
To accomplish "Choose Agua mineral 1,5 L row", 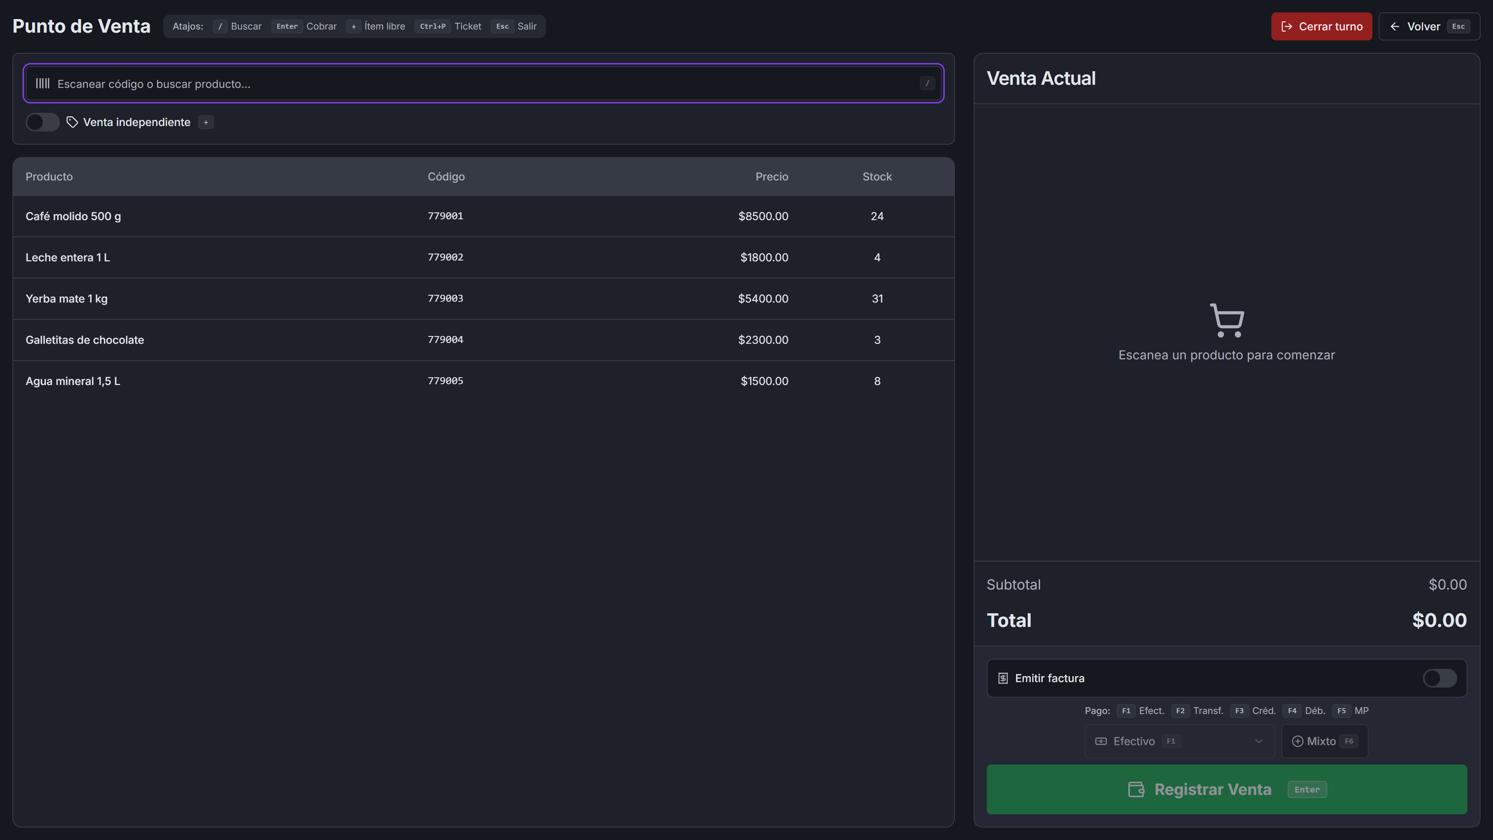I will click(483, 381).
